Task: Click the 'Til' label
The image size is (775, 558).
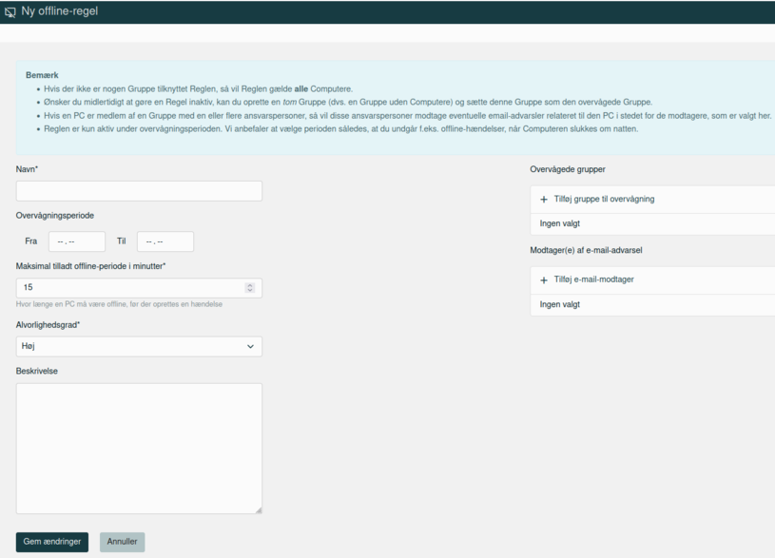Action: (121, 241)
